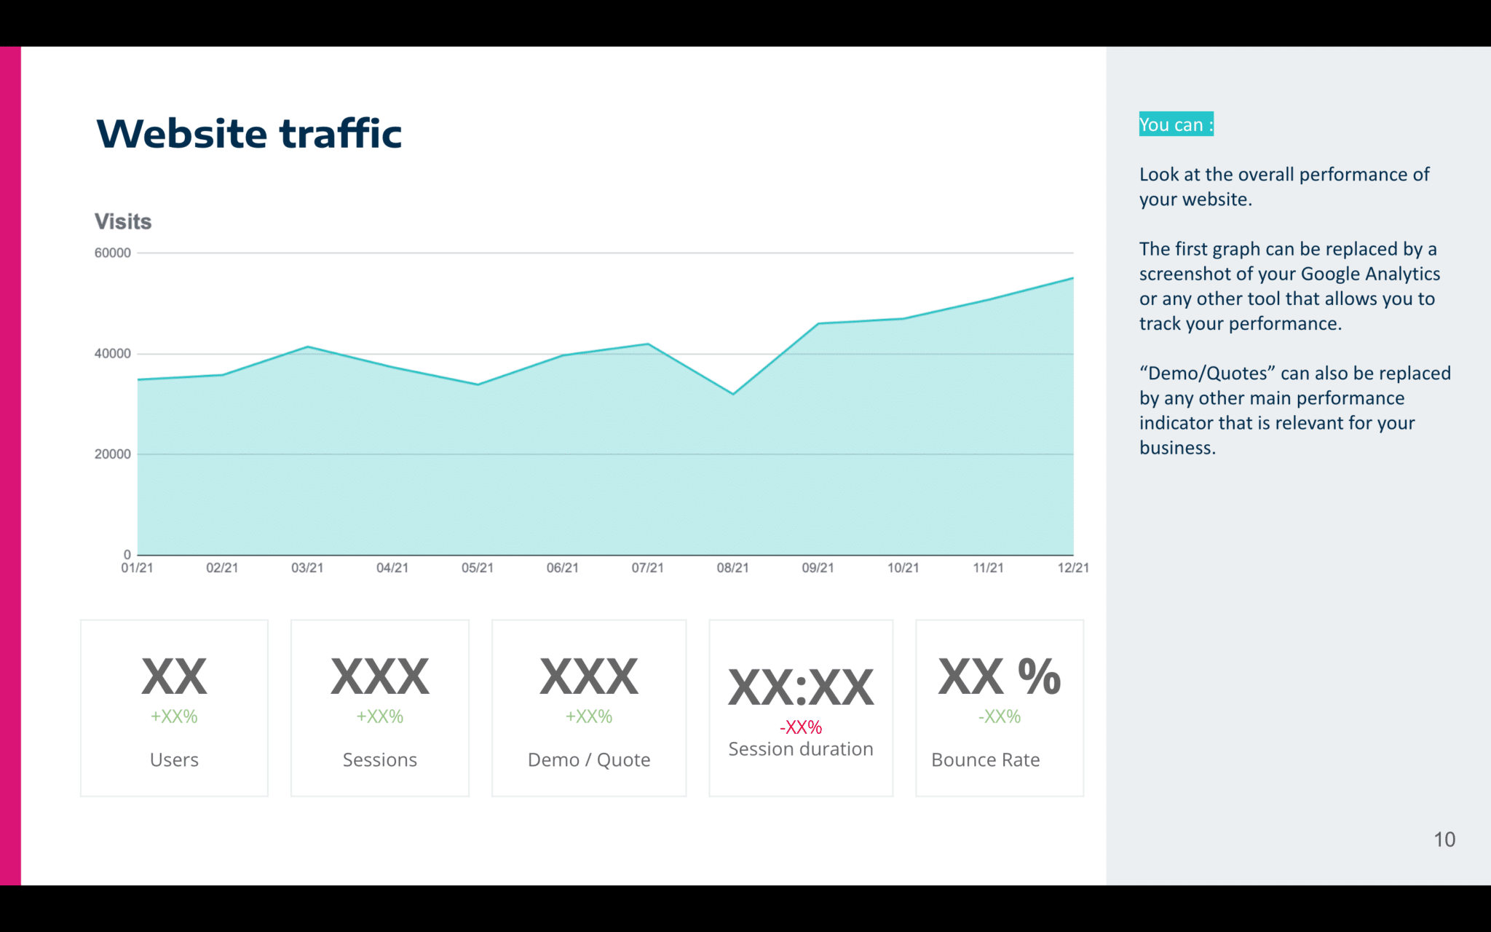Click the 07/21 x-axis label
Screen dimensions: 1491x932
coord(648,568)
